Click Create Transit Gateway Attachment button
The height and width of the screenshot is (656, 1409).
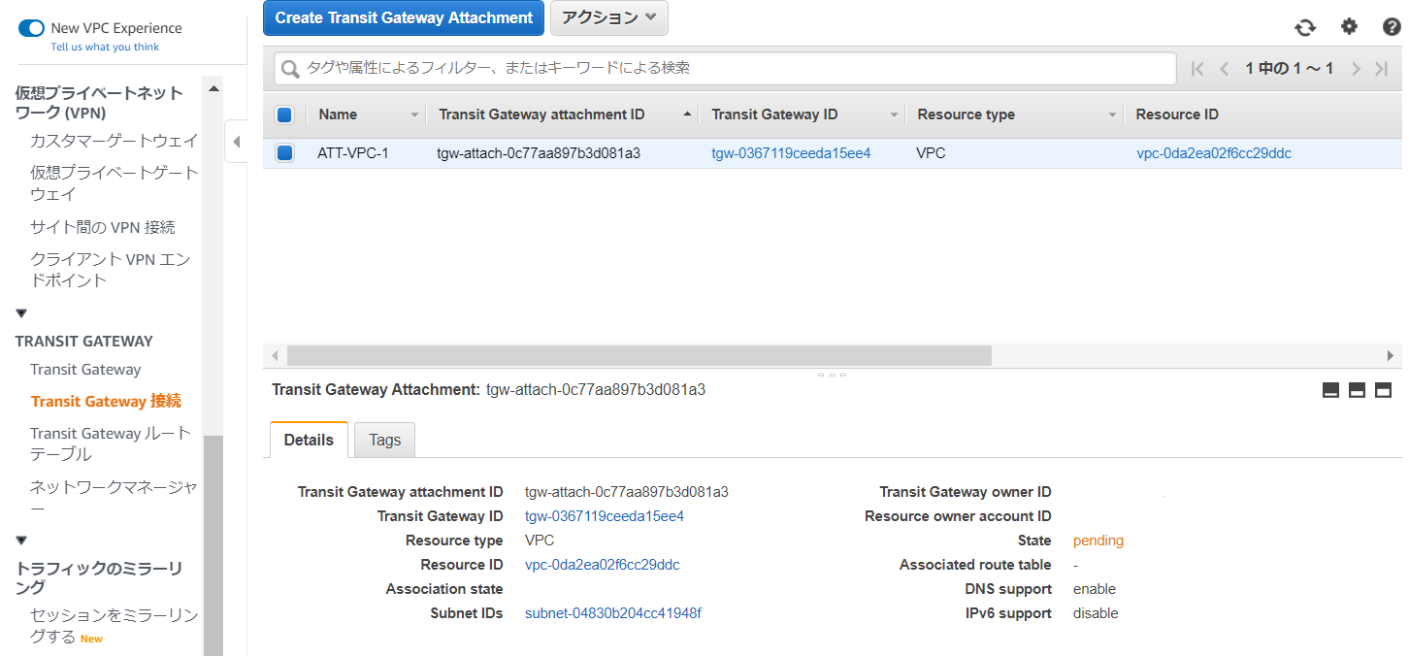(x=404, y=17)
